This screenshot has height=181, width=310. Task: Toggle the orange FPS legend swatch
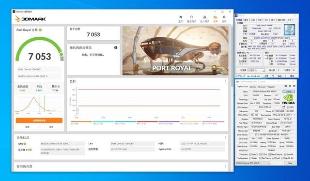81,122
